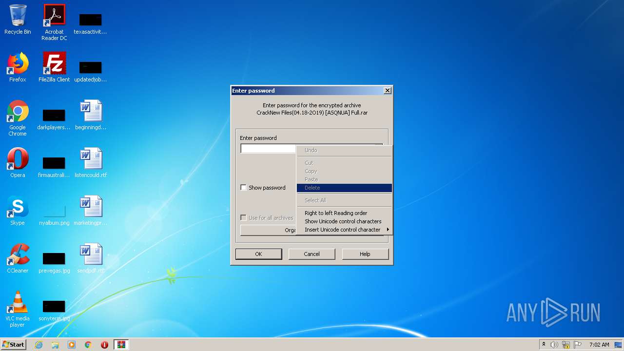624x351 pixels.
Task: Choose Cut in the context menu
Action: click(344, 163)
